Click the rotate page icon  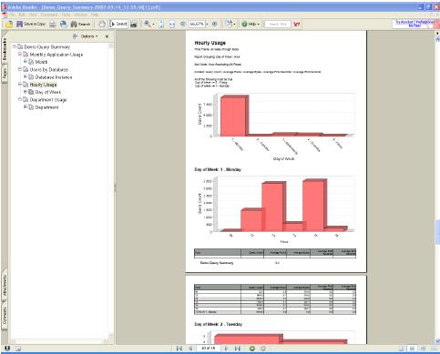pyautogui.click(x=229, y=24)
